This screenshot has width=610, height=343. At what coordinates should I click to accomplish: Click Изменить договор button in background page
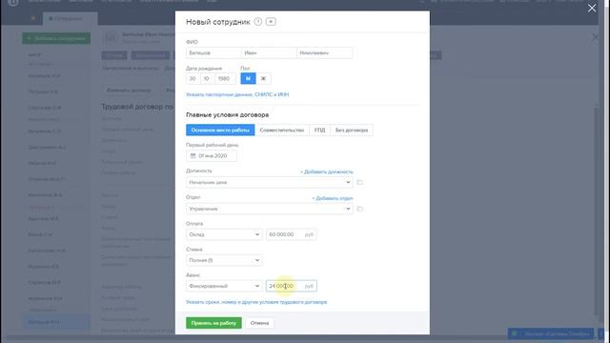pyautogui.click(x=129, y=91)
